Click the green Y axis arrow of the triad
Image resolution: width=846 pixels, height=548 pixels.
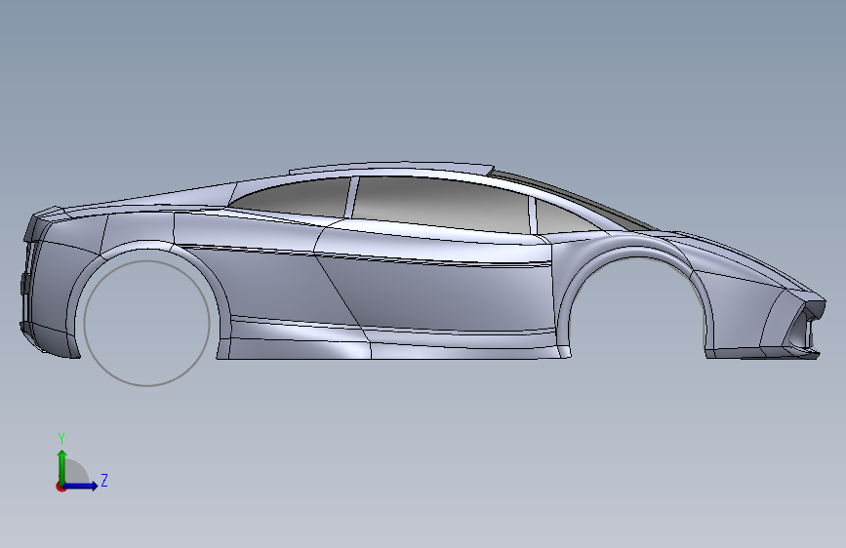click(62, 466)
